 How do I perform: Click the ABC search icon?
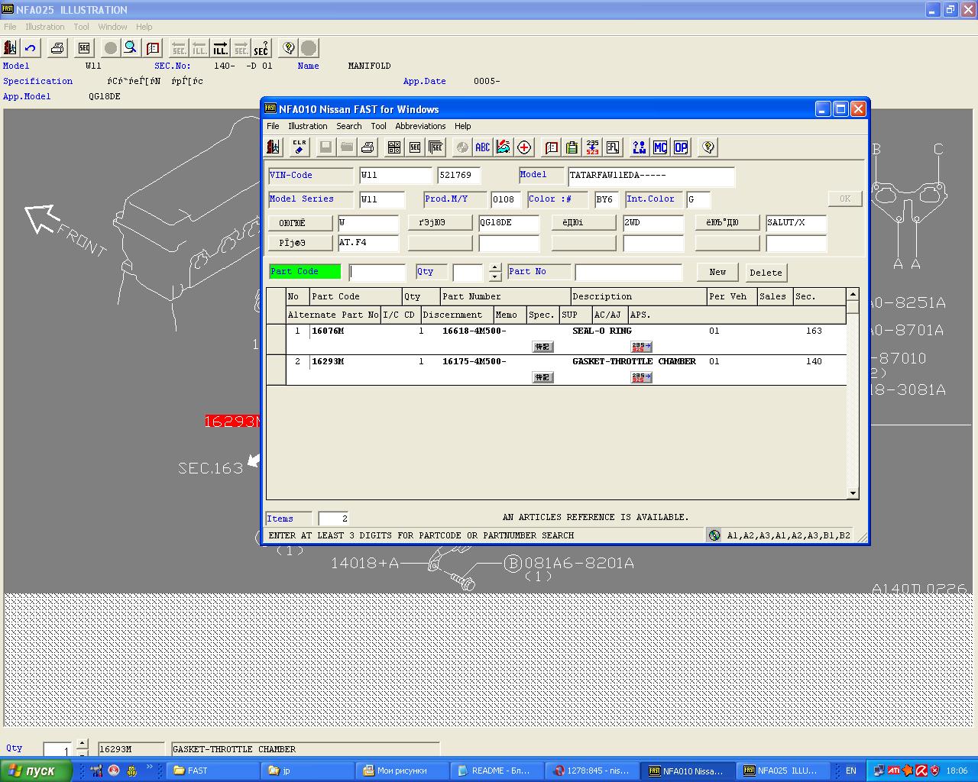(x=483, y=147)
